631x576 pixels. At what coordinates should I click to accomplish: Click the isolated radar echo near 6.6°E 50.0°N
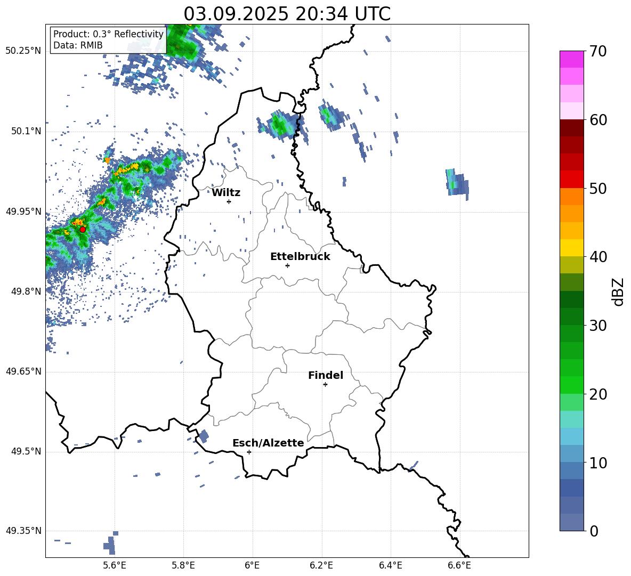pyautogui.click(x=457, y=183)
